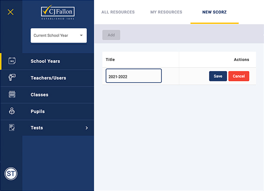This screenshot has width=264, height=191.
Task: Click the Pupils person icon
Action: [x=12, y=111]
